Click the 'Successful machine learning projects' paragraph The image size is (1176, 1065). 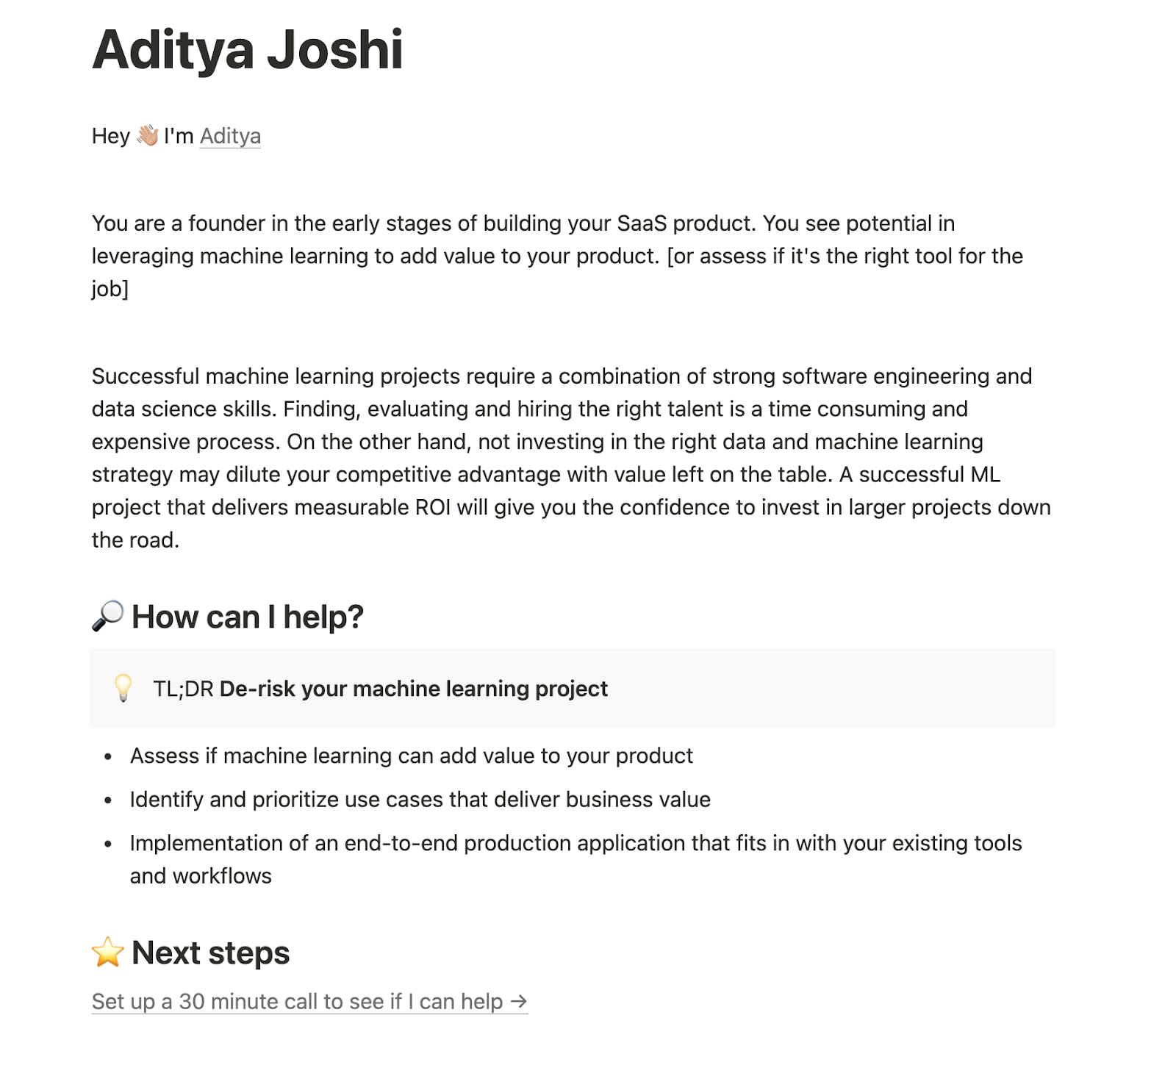click(x=571, y=458)
